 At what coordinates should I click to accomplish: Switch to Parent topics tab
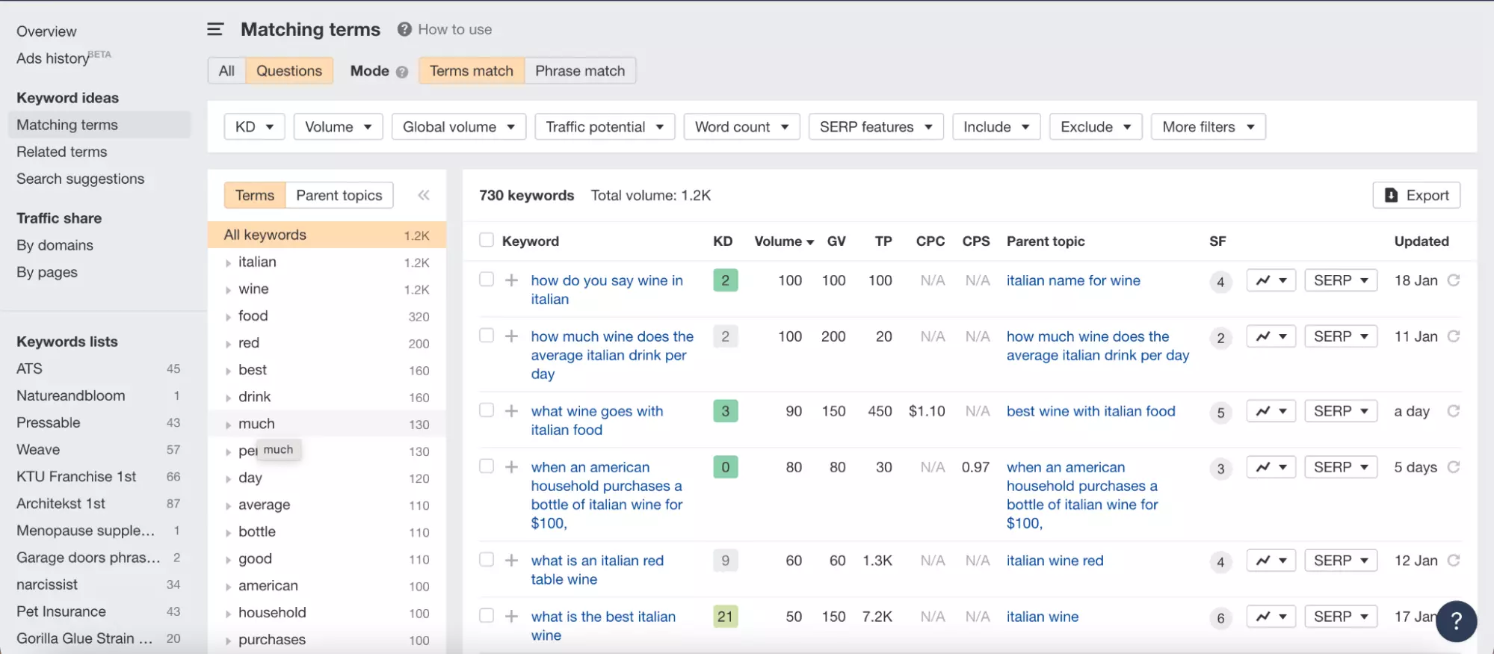point(339,195)
